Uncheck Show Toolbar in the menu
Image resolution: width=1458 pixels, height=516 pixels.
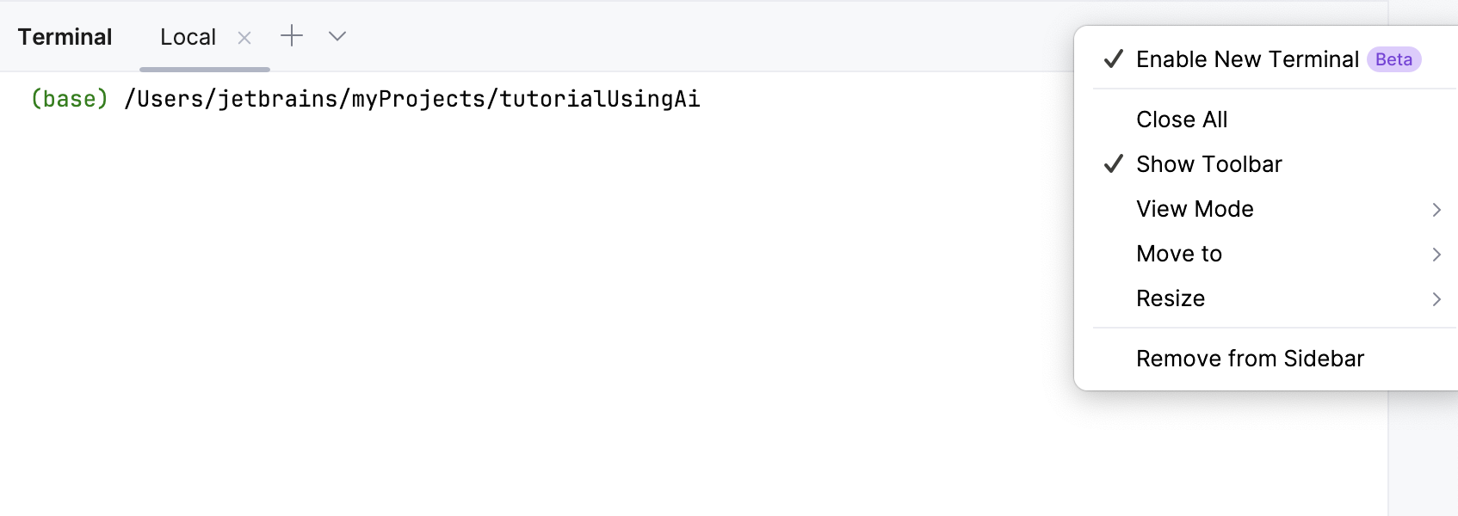1208,163
